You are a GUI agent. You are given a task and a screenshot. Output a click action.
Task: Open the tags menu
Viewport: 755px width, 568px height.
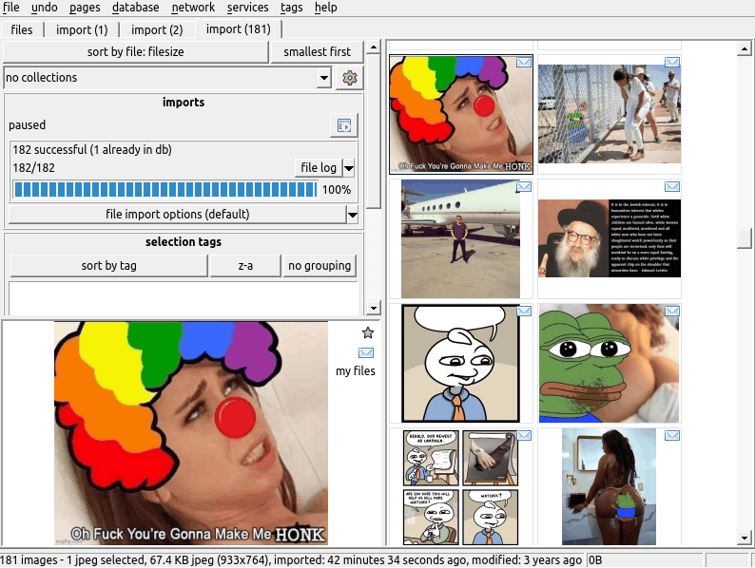[x=292, y=8]
